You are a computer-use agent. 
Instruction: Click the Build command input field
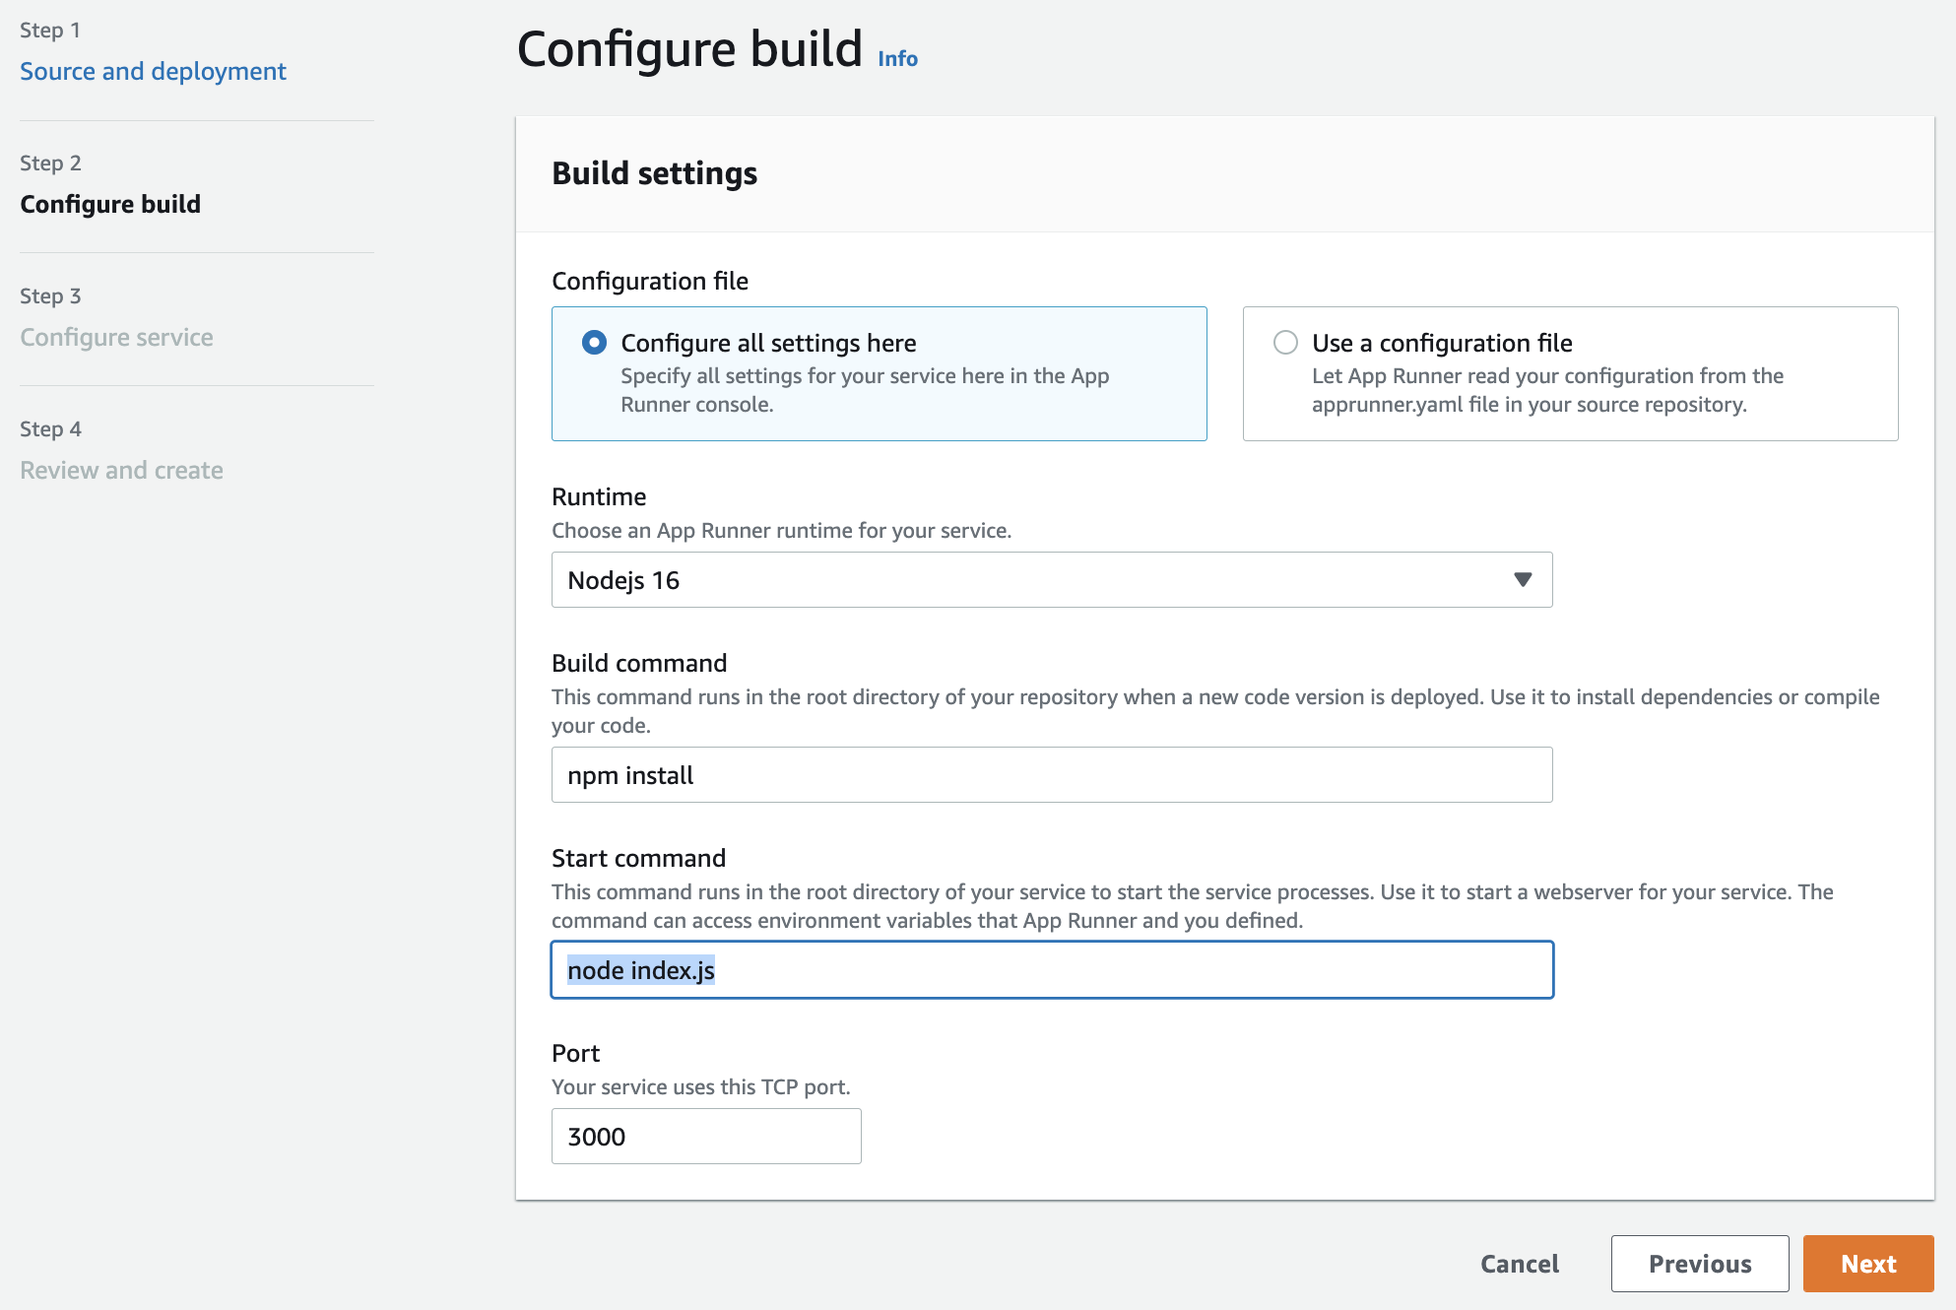[1053, 773]
